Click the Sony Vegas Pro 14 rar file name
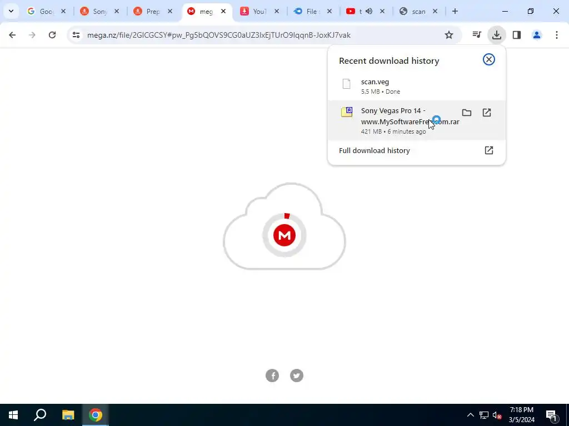 tap(410, 116)
